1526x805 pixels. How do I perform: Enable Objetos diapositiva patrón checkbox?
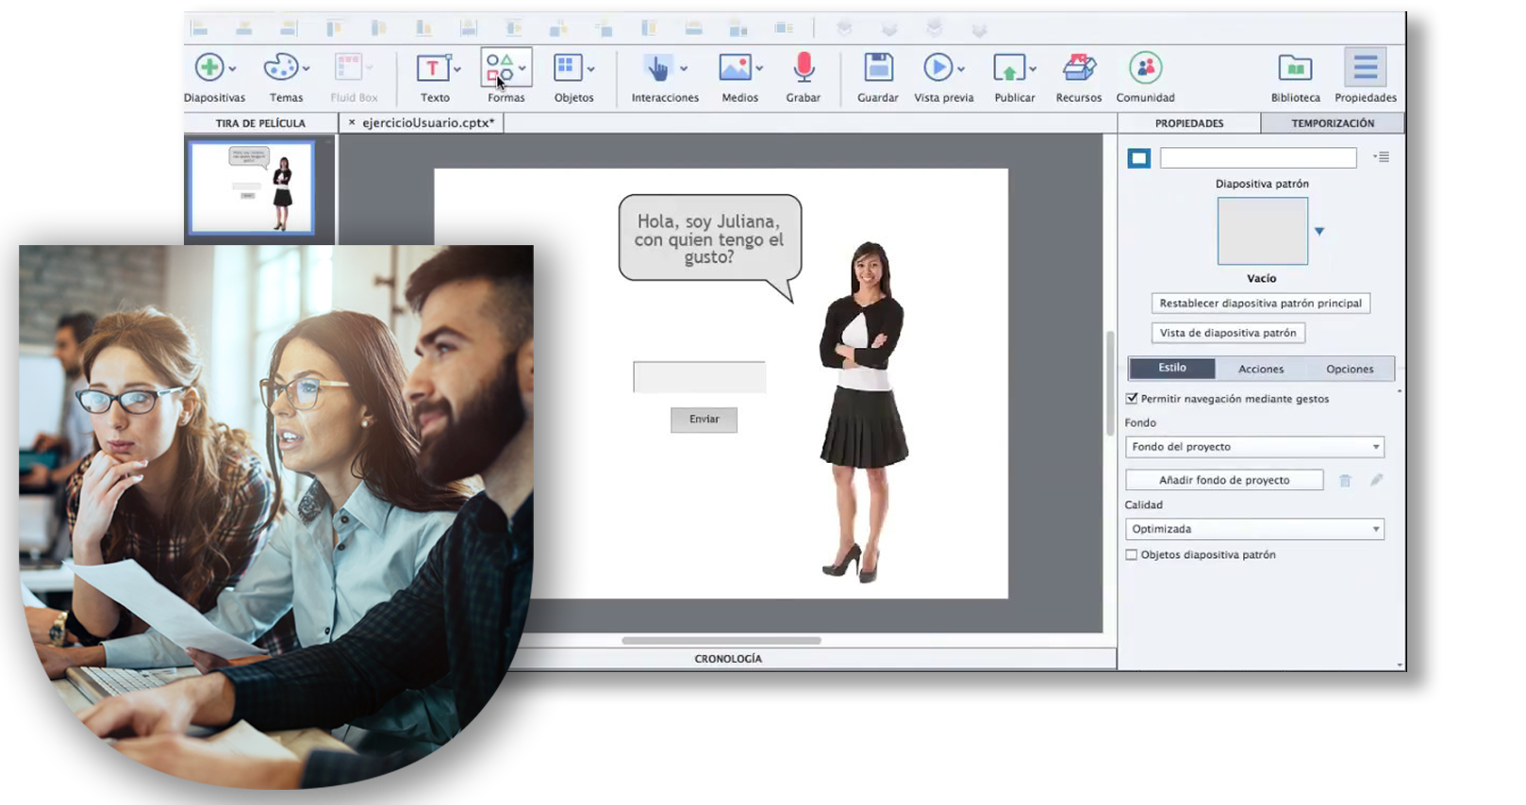(1132, 555)
